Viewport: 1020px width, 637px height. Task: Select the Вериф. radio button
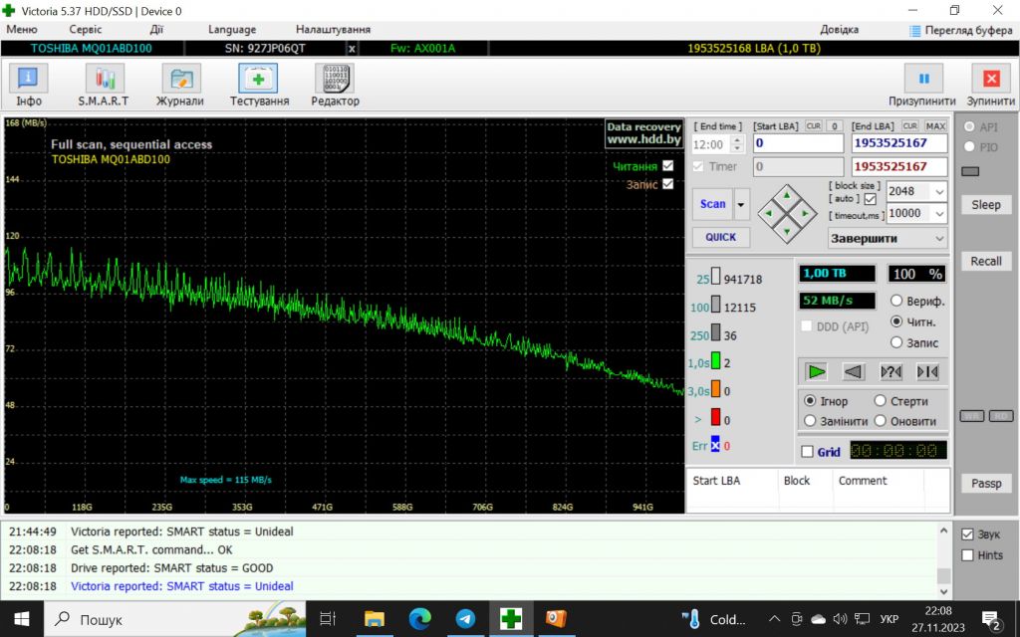(896, 301)
